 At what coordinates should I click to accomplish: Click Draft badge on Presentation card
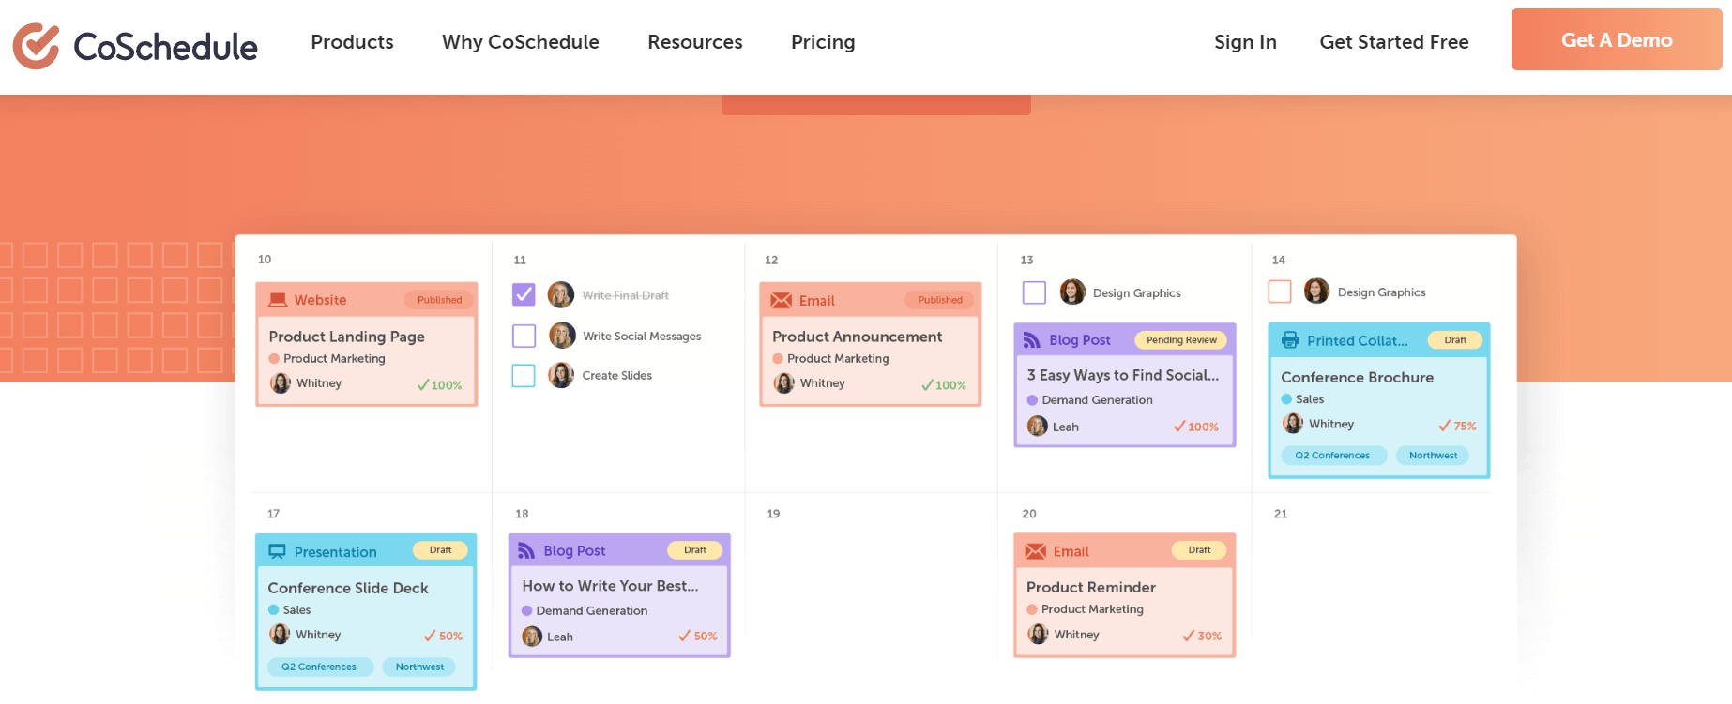coord(440,550)
